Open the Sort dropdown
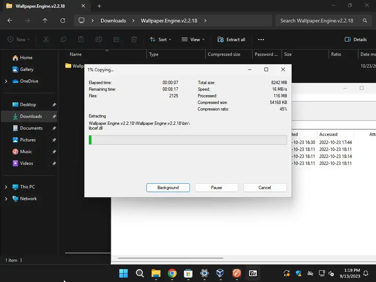The width and height of the screenshot is (376, 282). (x=160, y=40)
